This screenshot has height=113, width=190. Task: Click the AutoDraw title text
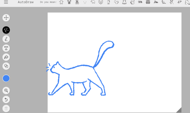click(x=26, y=2)
